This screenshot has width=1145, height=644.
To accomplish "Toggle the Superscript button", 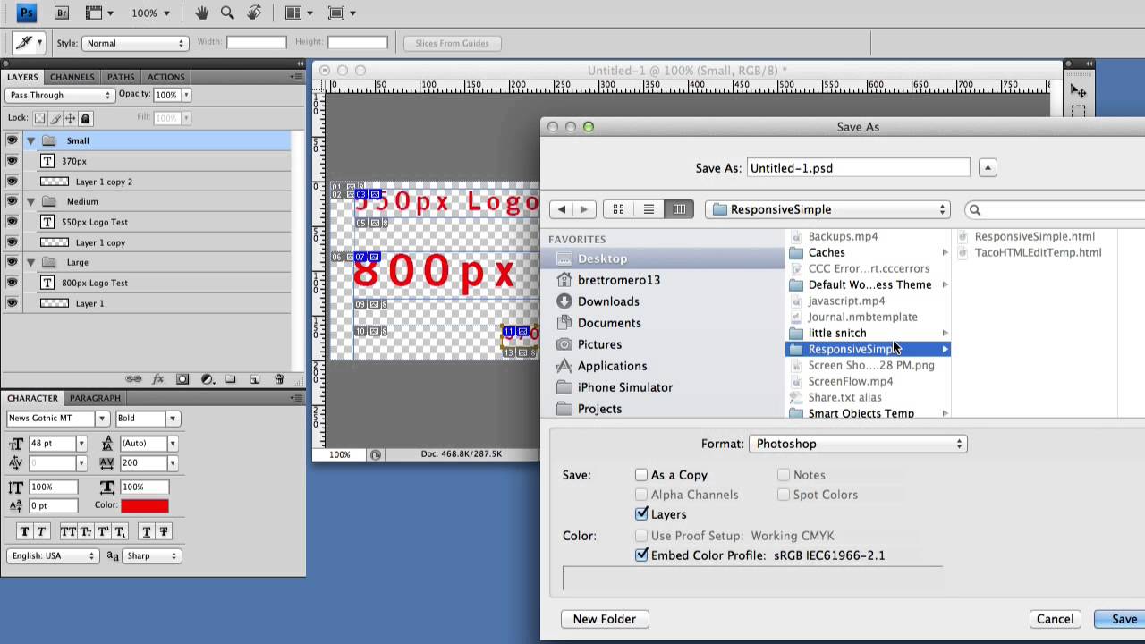I will point(103,531).
